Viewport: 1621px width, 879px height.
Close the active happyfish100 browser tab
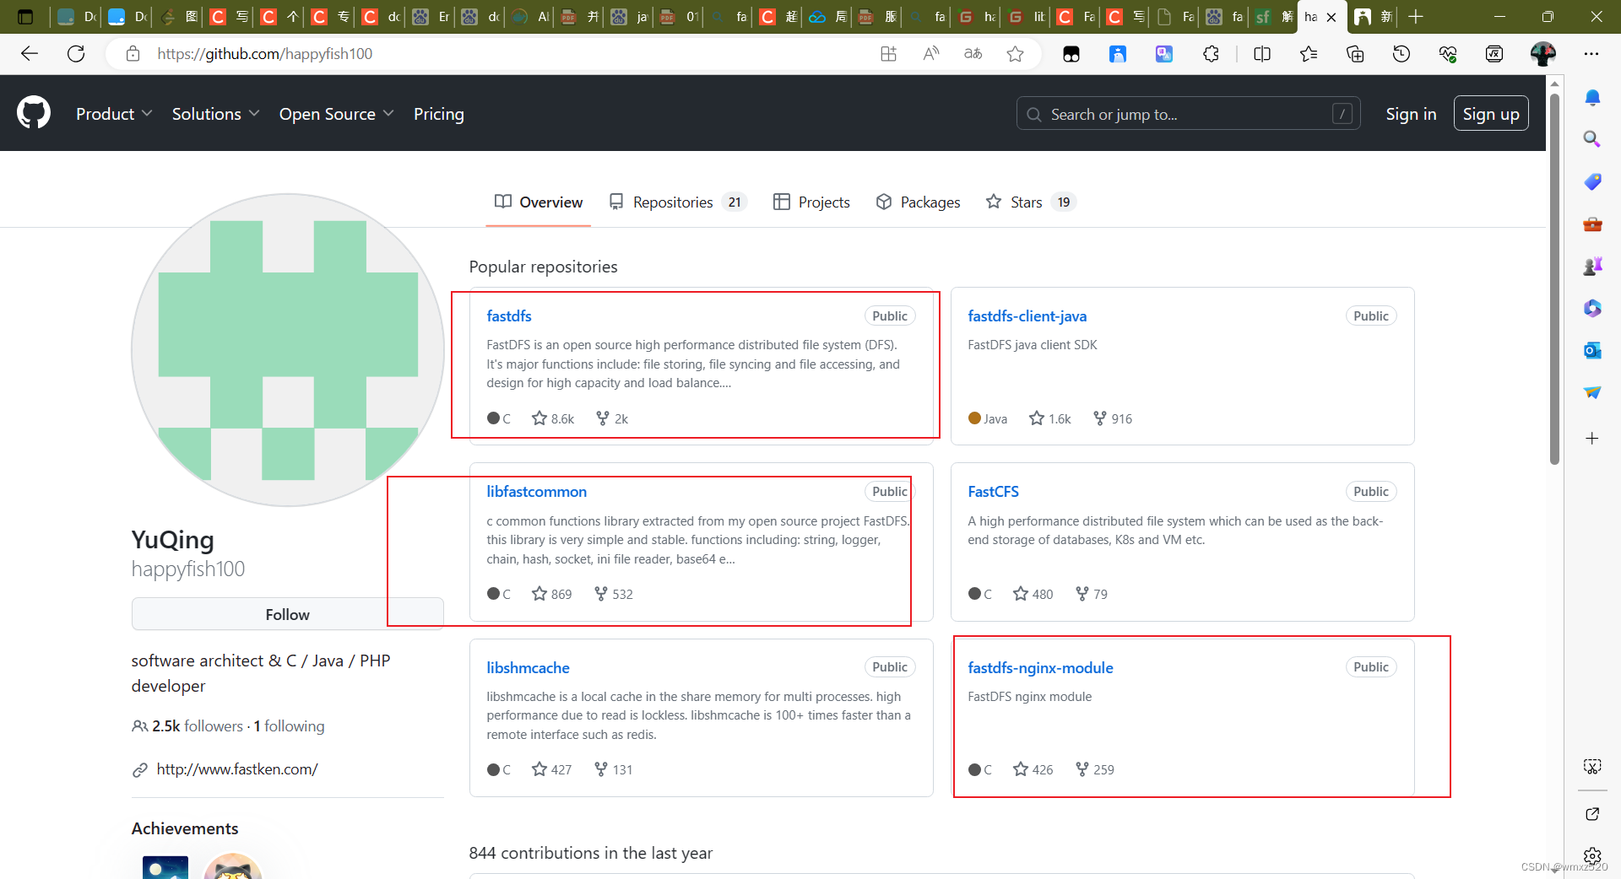1331,17
